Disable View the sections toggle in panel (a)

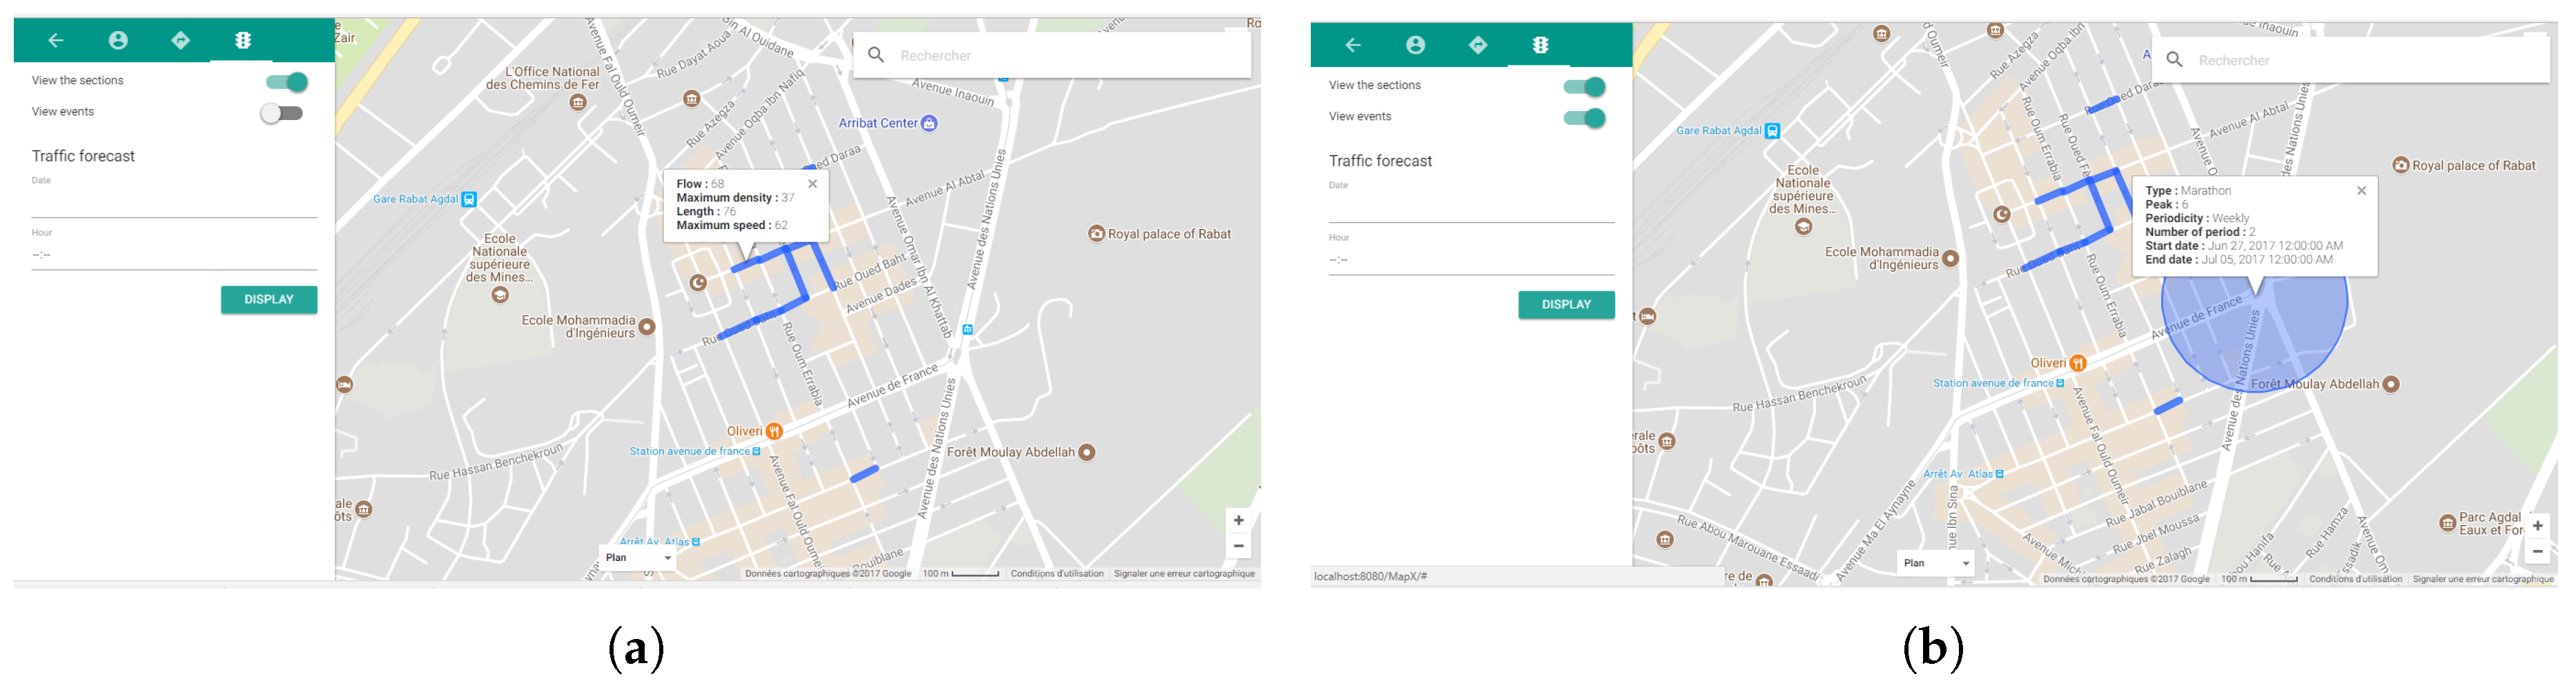[x=287, y=82]
